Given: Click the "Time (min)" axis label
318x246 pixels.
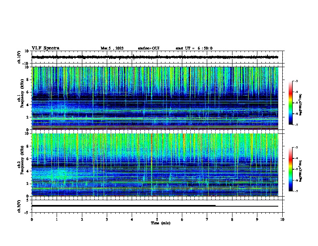Looking at the screenshot, I should point(161,223).
